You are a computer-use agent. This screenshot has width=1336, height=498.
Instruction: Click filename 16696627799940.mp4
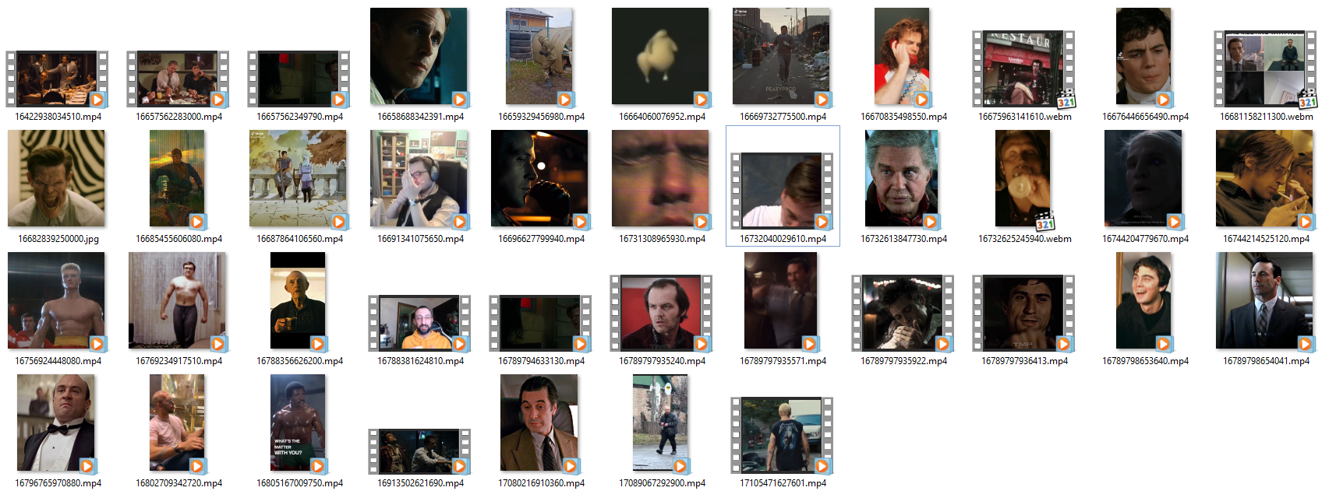click(x=542, y=239)
